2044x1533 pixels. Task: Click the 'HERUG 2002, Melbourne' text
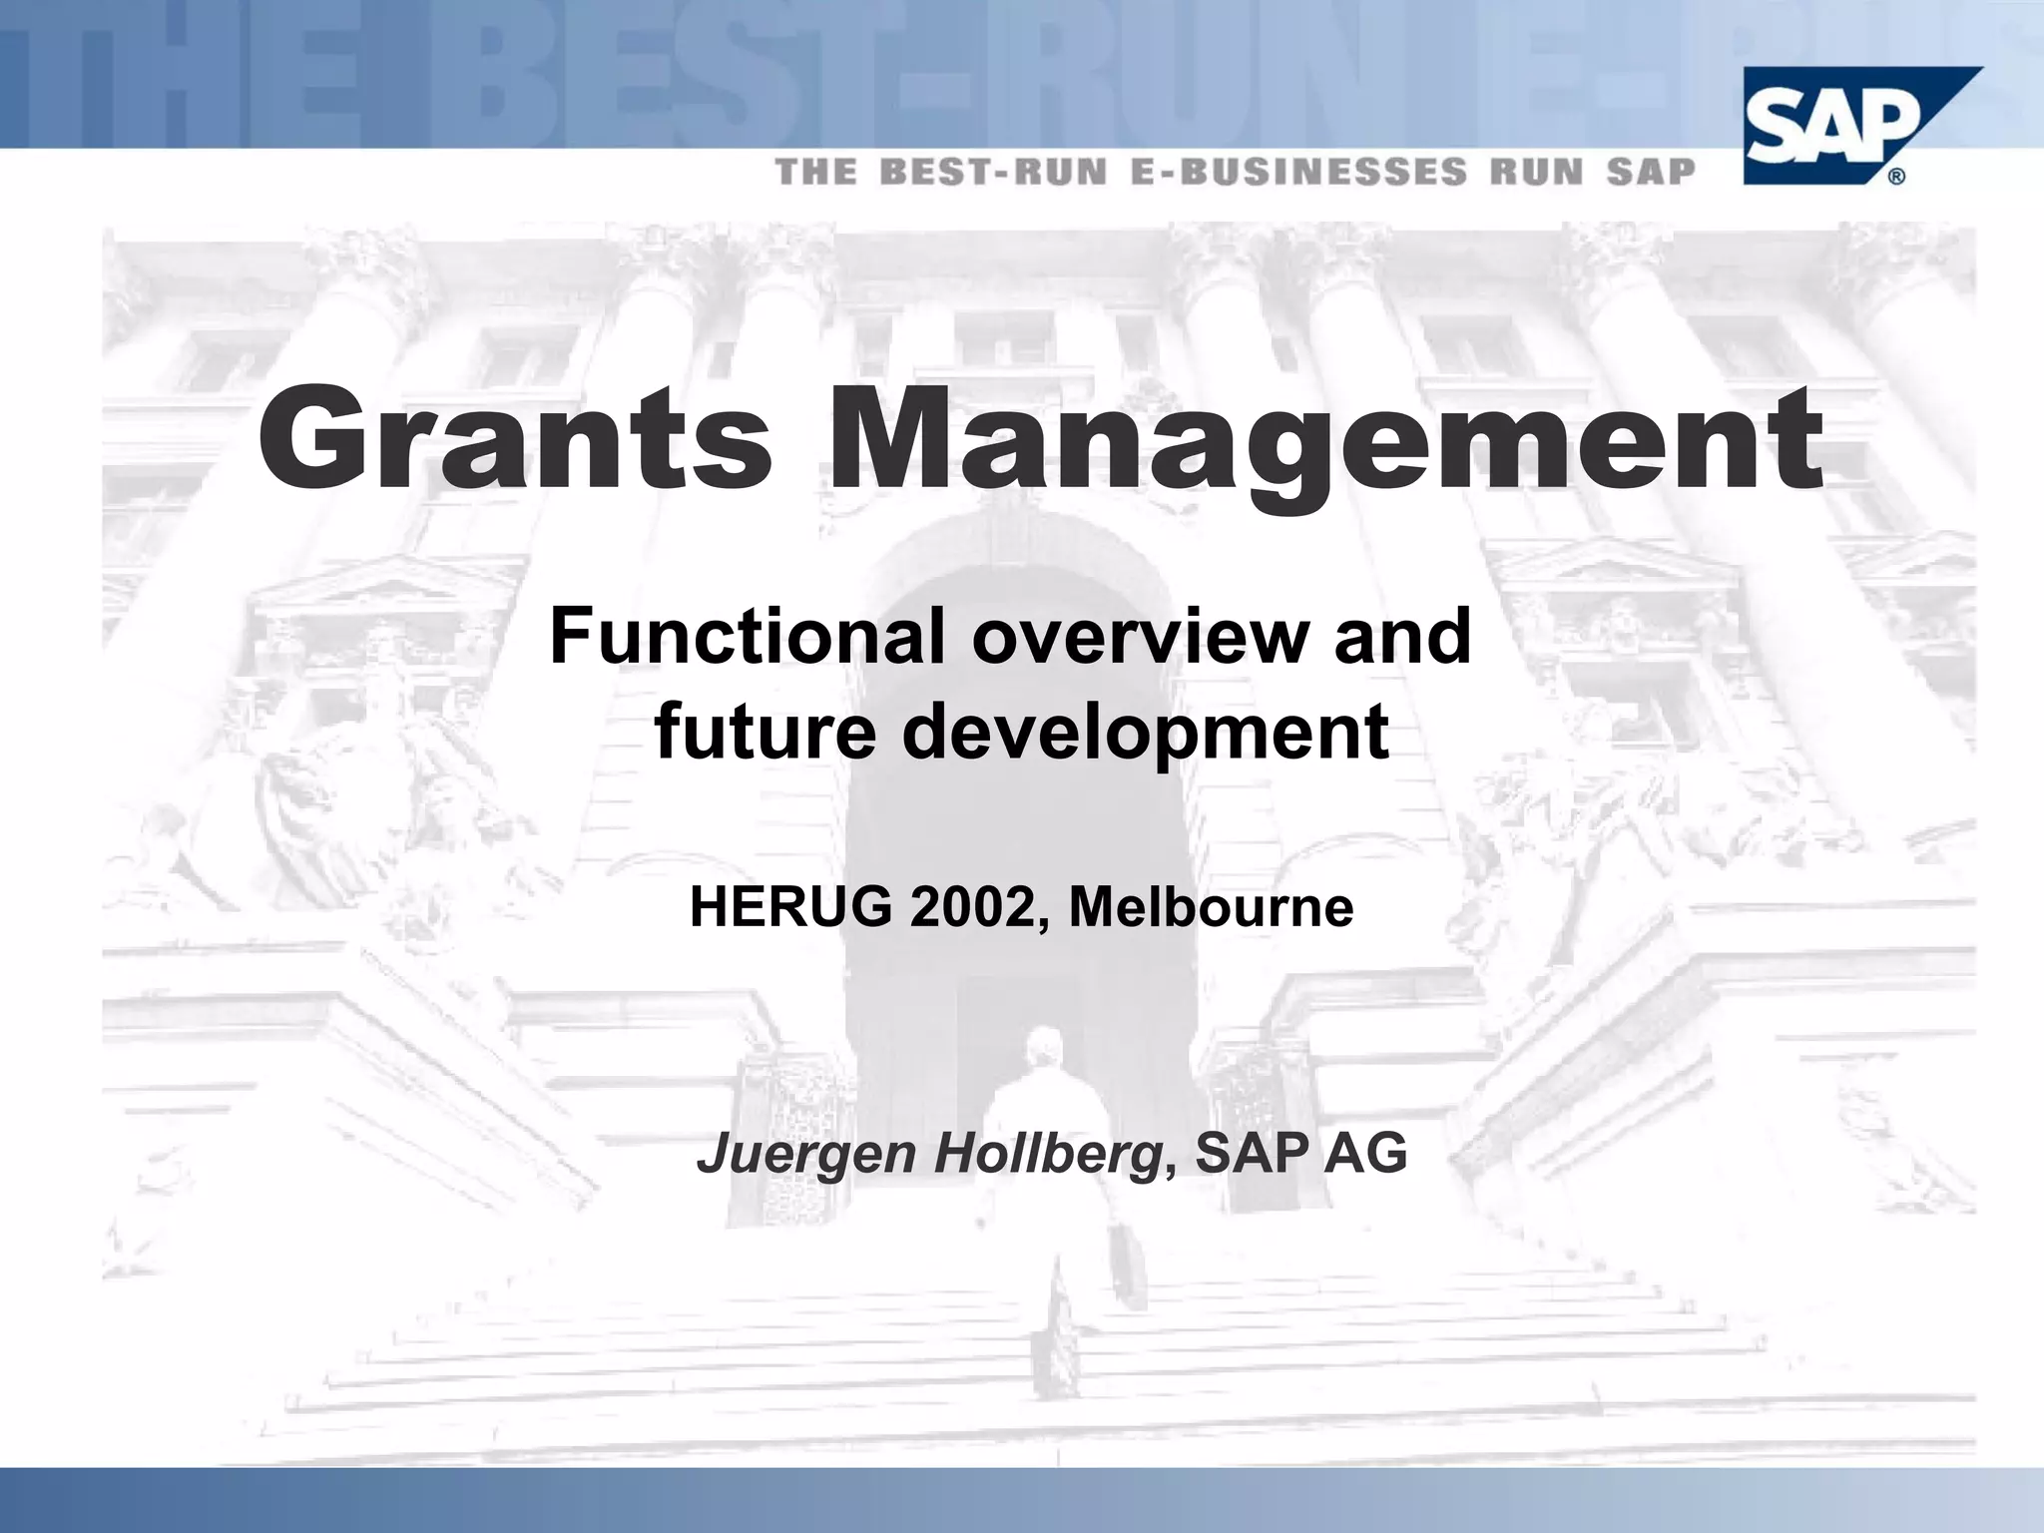pos(1021,908)
